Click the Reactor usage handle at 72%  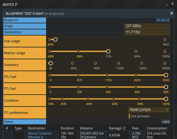[x=108, y=51]
